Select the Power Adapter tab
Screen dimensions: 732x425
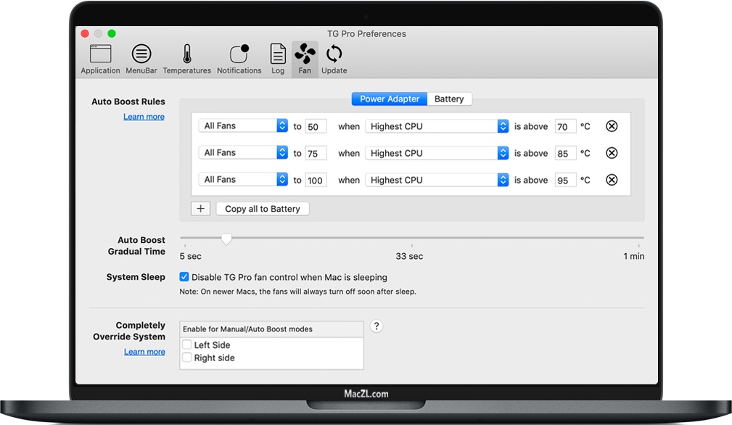pos(390,99)
